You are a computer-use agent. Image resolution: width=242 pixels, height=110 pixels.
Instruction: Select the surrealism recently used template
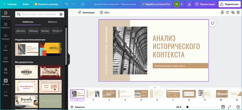click(50, 49)
